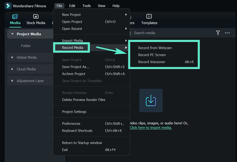Open the Stock Media tab icon
The height and width of the screenshot is (162, 237).
[x=36, y=17]
